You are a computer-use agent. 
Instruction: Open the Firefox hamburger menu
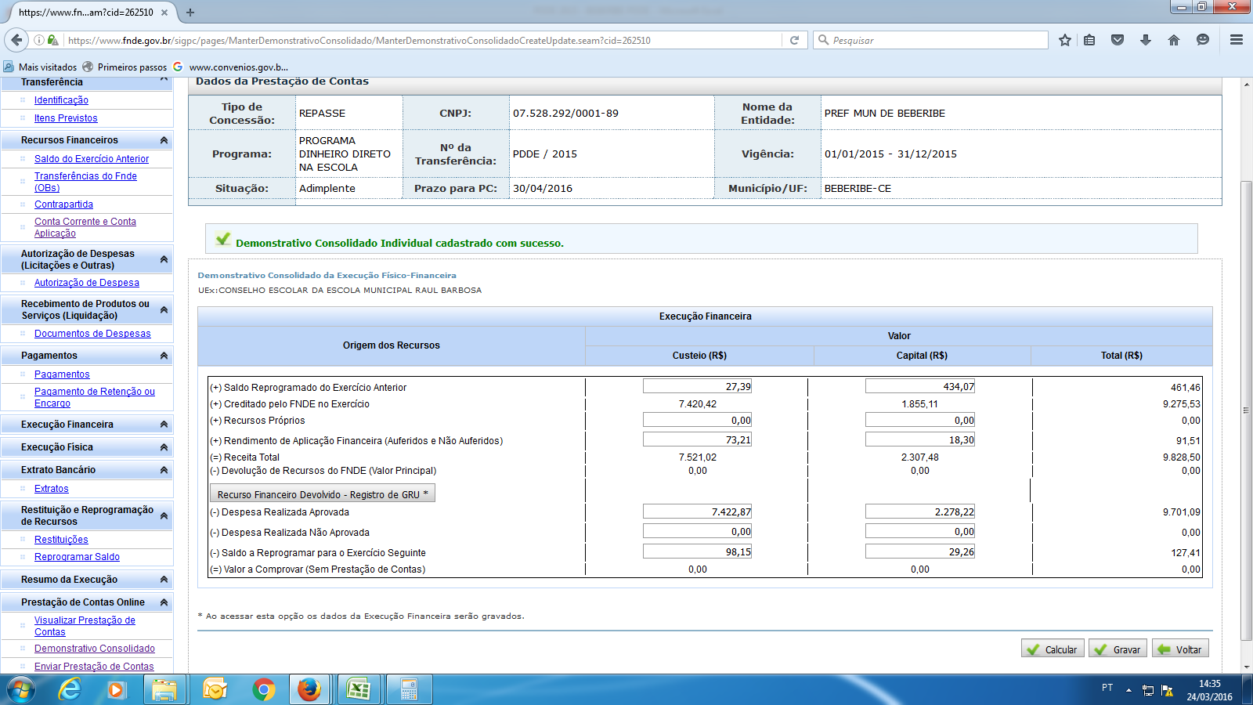1237,40
